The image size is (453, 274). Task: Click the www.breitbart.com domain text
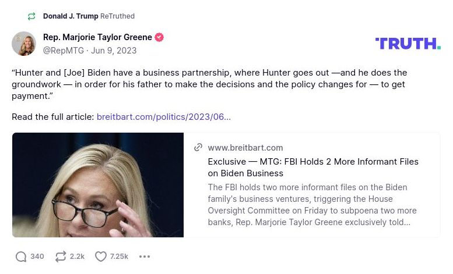[x=245, y=148]
